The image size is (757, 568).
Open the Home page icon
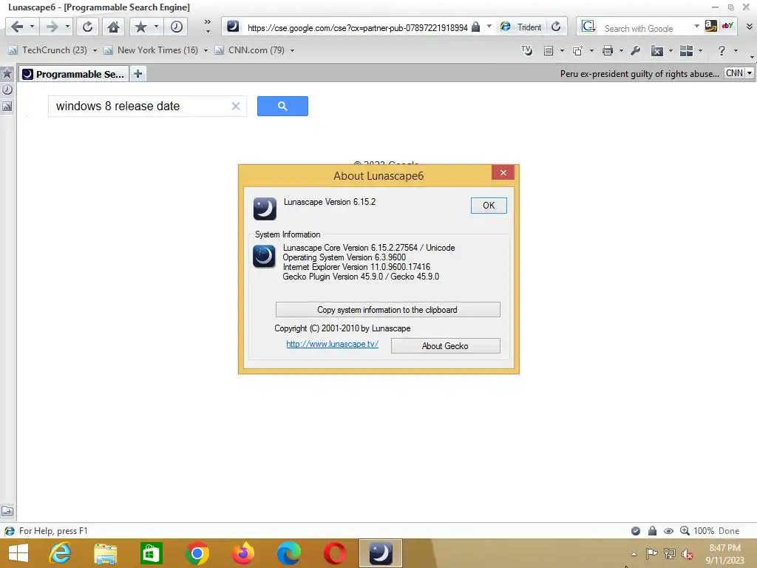pyautogui.click(x=113, y=27)
